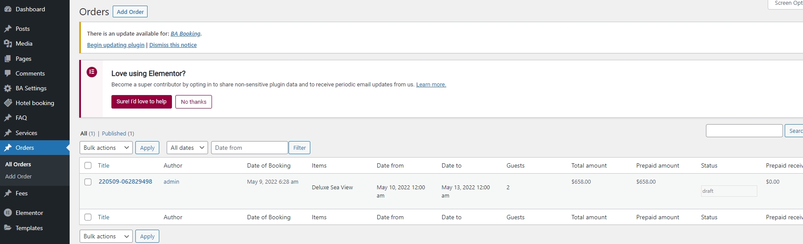Open the bottom Bulk actions dropdown
803x244 pixels.
(106, 236)
